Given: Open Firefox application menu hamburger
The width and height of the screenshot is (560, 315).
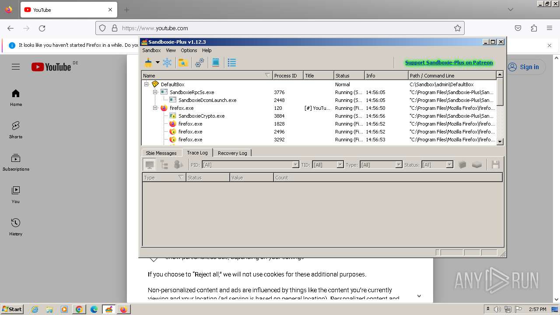Looking at the screenshot, I should click(x=549, y=28).
